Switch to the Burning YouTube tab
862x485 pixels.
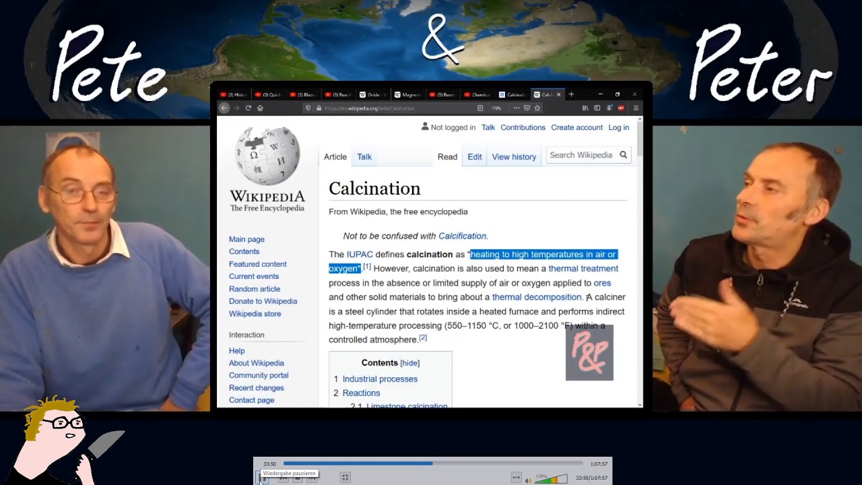442,94
